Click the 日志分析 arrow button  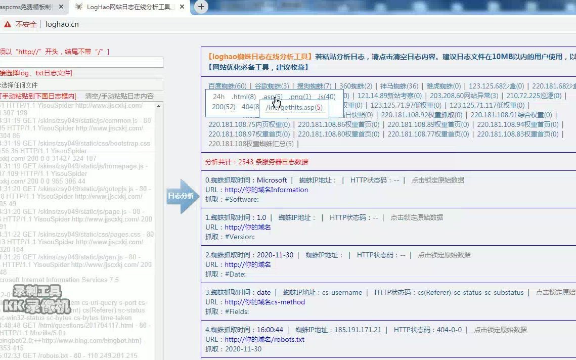coord(183,196)
